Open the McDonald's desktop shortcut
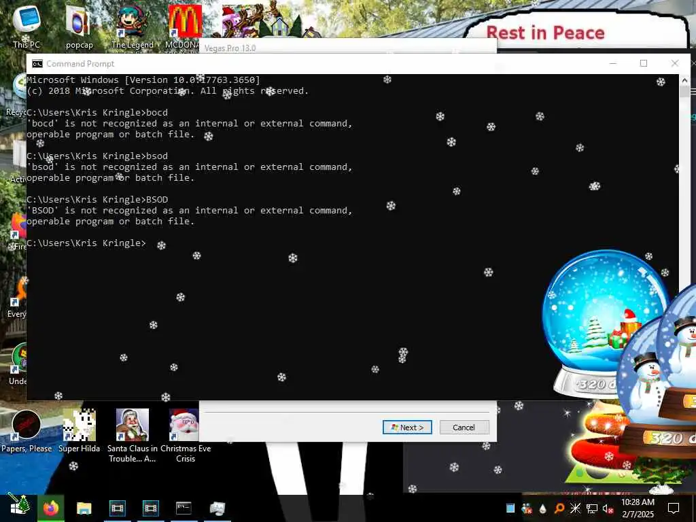This screenshot has height=522, width=696. [185, 27]
